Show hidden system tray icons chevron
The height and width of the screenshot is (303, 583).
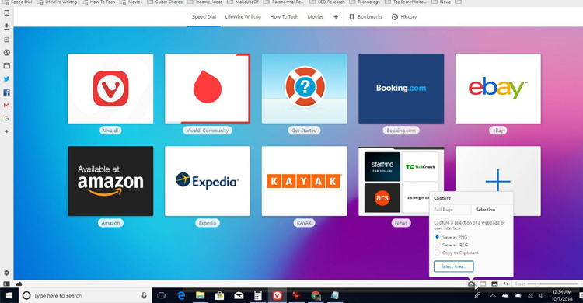[493, 295]
